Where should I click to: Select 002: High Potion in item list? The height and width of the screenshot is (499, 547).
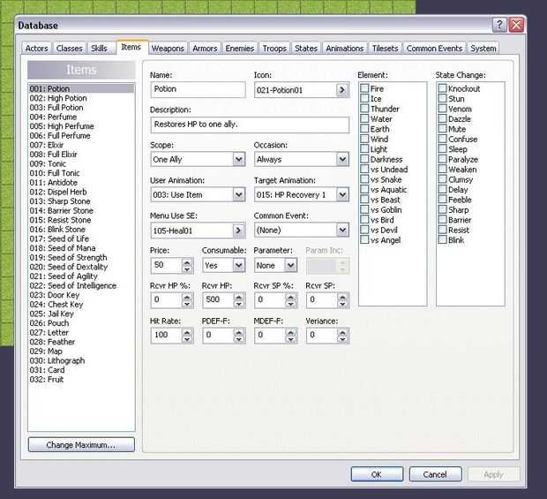pyautogui.click(x=81, y=98)
